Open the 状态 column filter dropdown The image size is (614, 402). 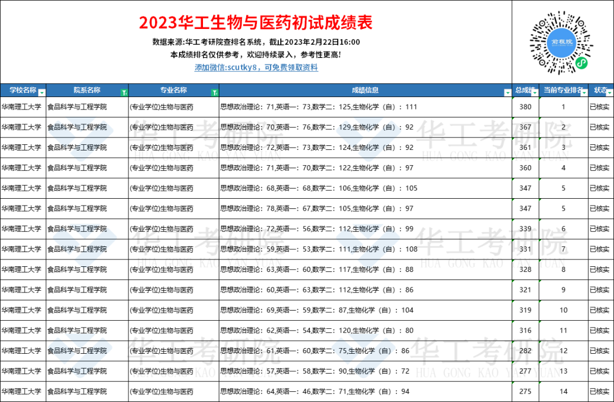(609, 93)
